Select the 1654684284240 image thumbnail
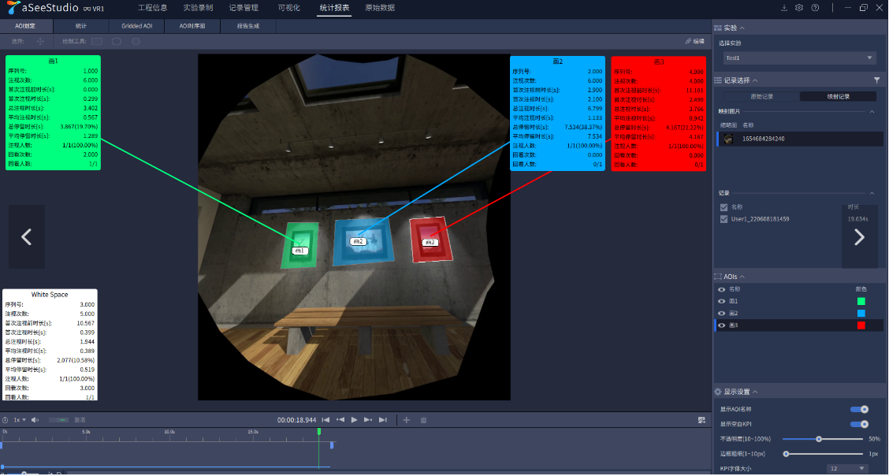The height and width of the screenshot is (476, 889). click(728, 139)
